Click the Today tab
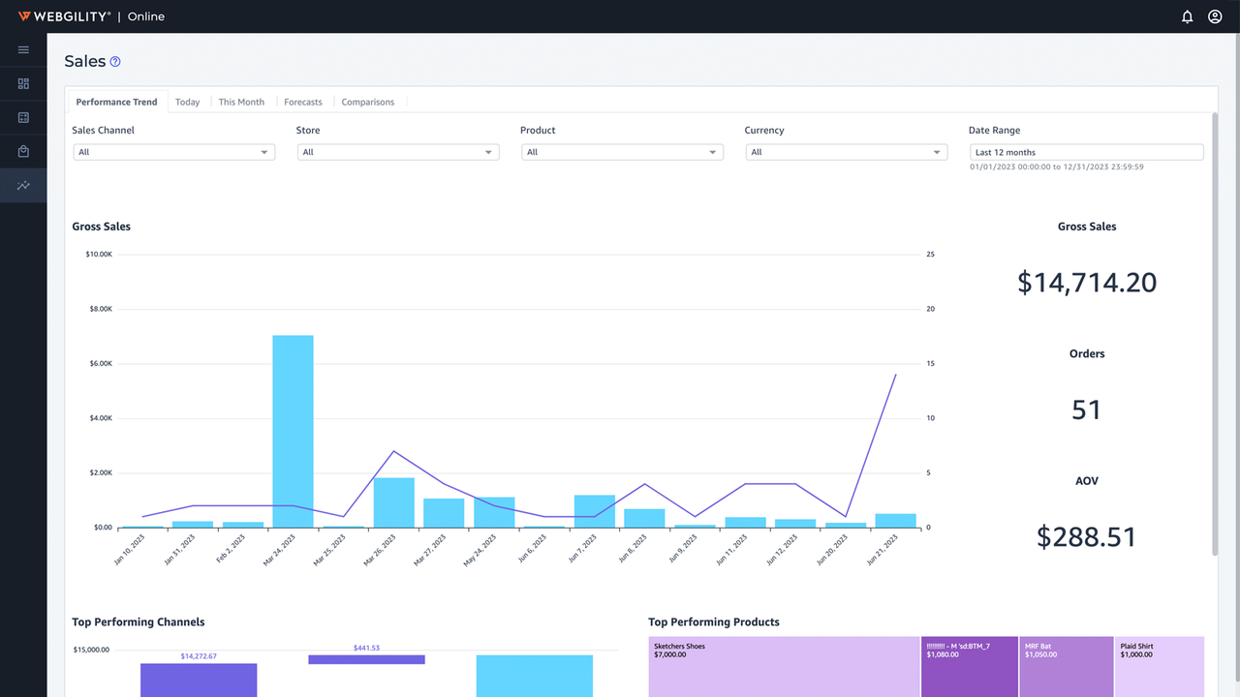This screenshot has height=697, width=1240. 187,102
